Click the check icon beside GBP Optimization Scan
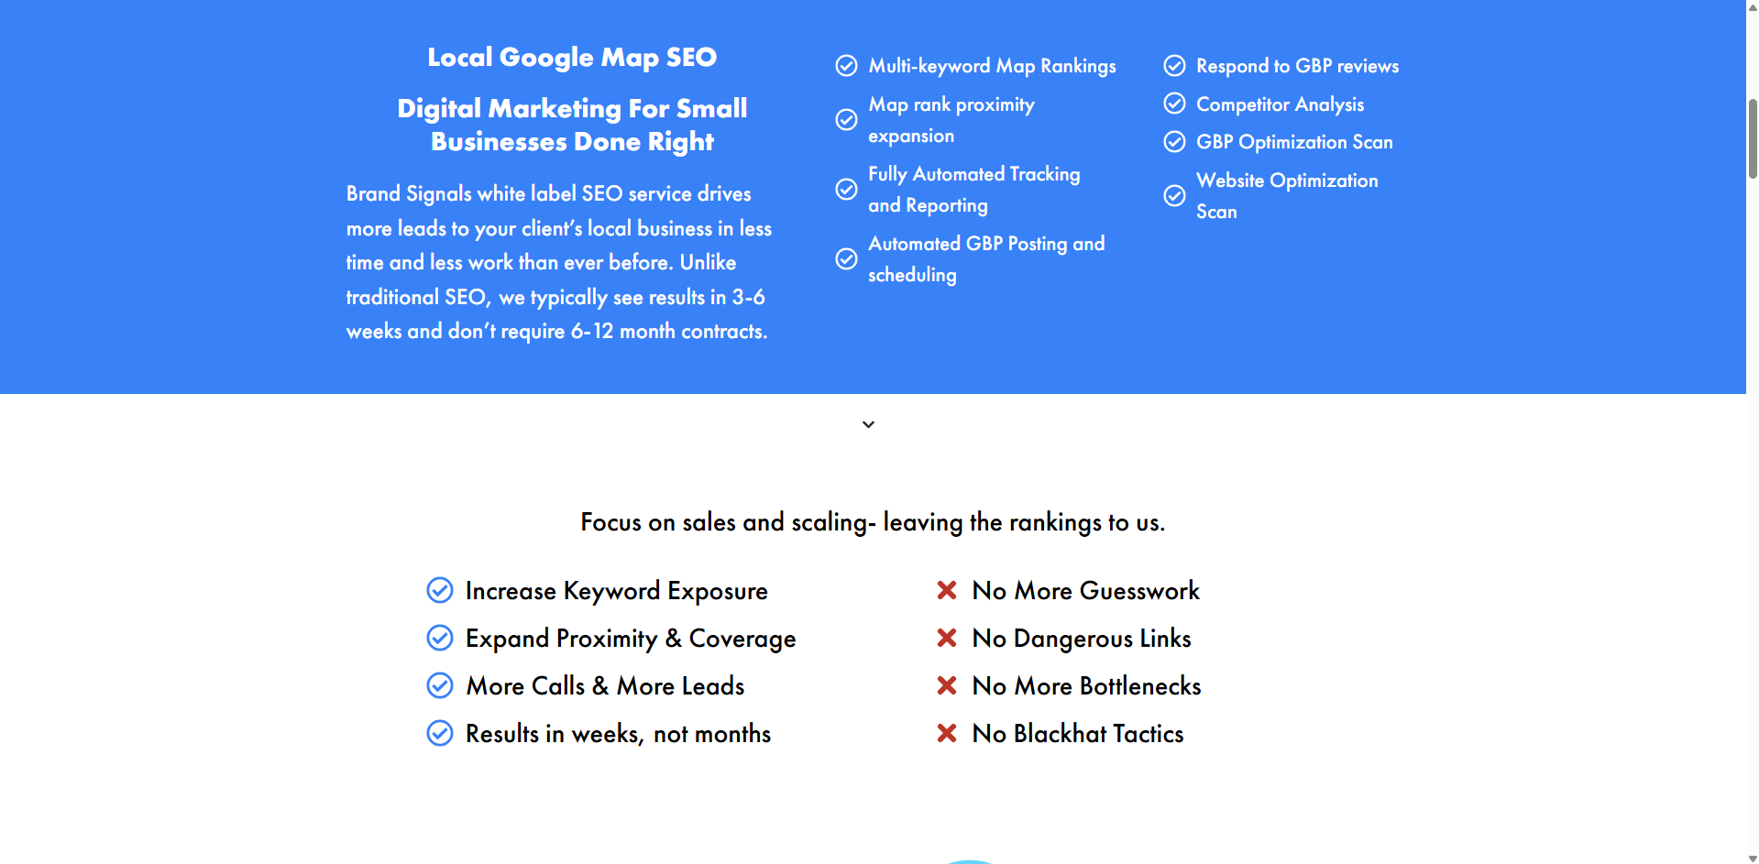1759x864 pixels. click(x=1174, y=142)
